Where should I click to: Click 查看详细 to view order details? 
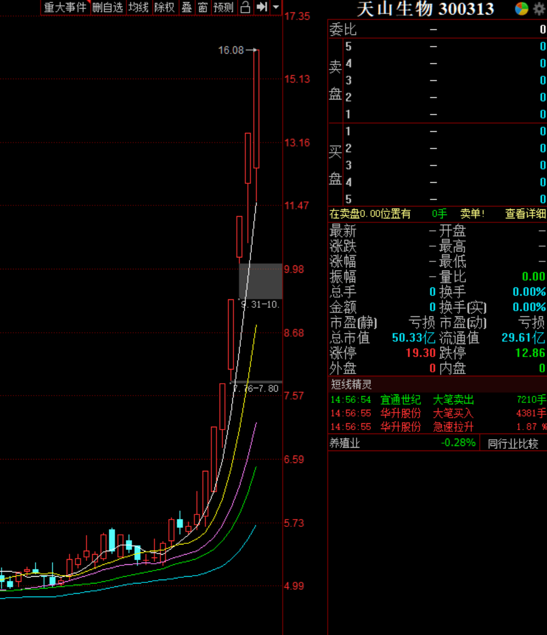pyautogui.click(x=525, y=213)
